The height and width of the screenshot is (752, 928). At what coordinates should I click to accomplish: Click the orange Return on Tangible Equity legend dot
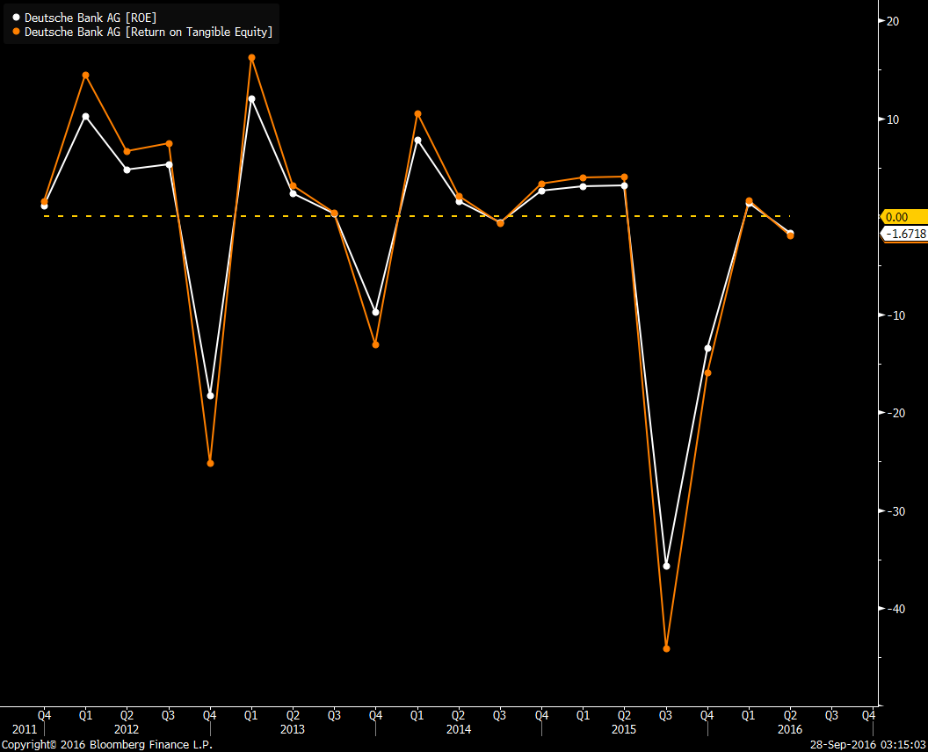coord(17,32)
